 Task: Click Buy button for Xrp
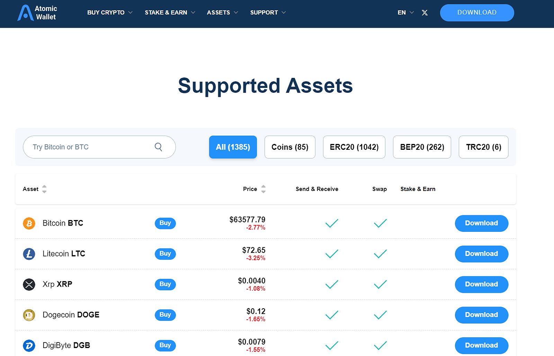click(165, 284)
